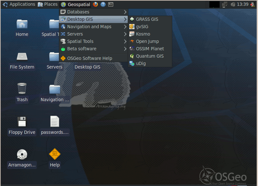
Task: Click the Databases menu icon
Action: click(x=63, y=12)
